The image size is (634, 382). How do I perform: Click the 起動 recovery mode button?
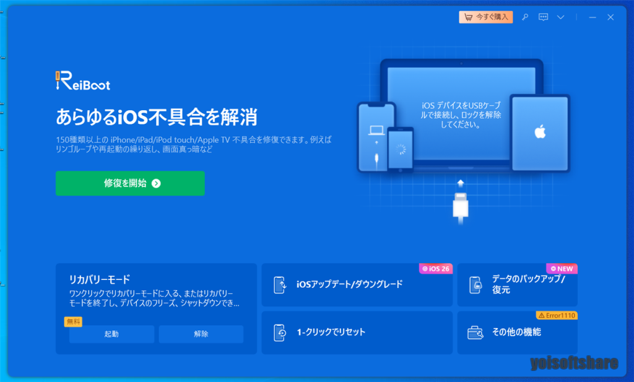pyautogui.click(x=111, y=334)
